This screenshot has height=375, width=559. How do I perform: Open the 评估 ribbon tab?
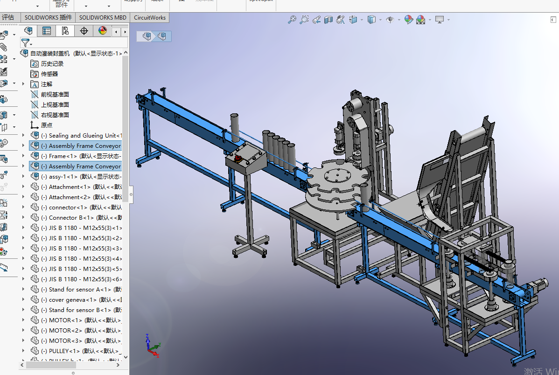click(x=8, y=17)
